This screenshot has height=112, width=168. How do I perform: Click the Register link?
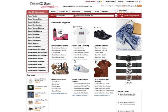tap(119, 6)
